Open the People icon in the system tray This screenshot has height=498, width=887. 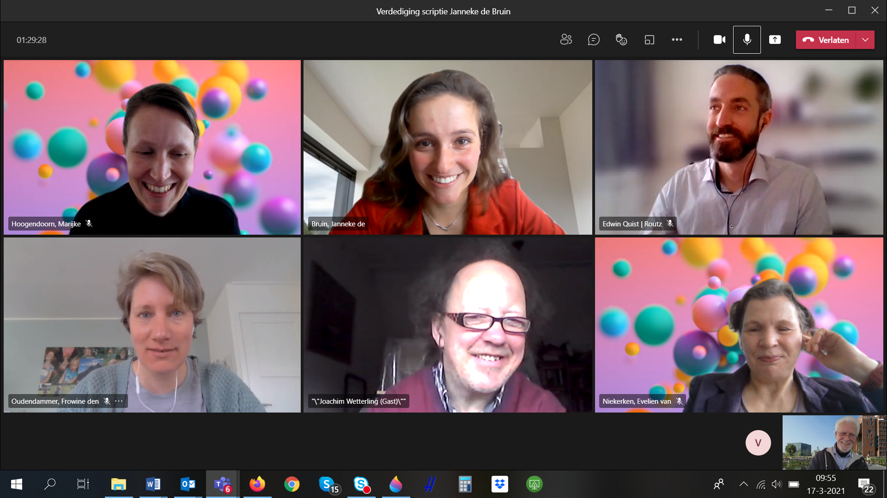tap(719, 484)
